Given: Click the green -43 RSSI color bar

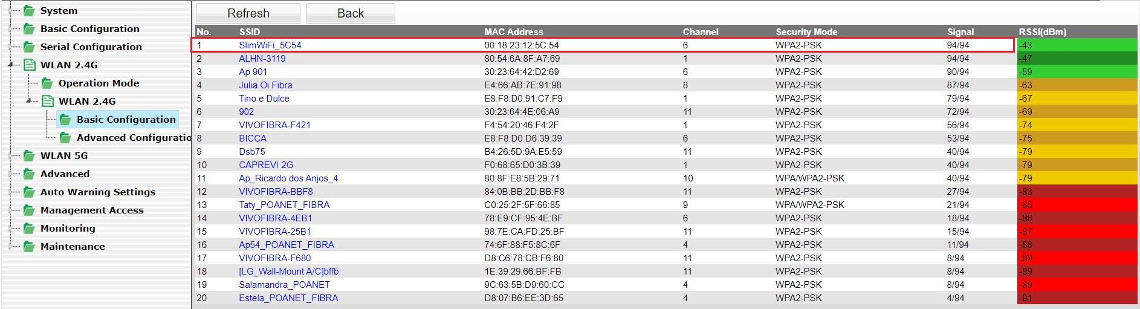Looking at the screenshot, I should coord(1077,45).
